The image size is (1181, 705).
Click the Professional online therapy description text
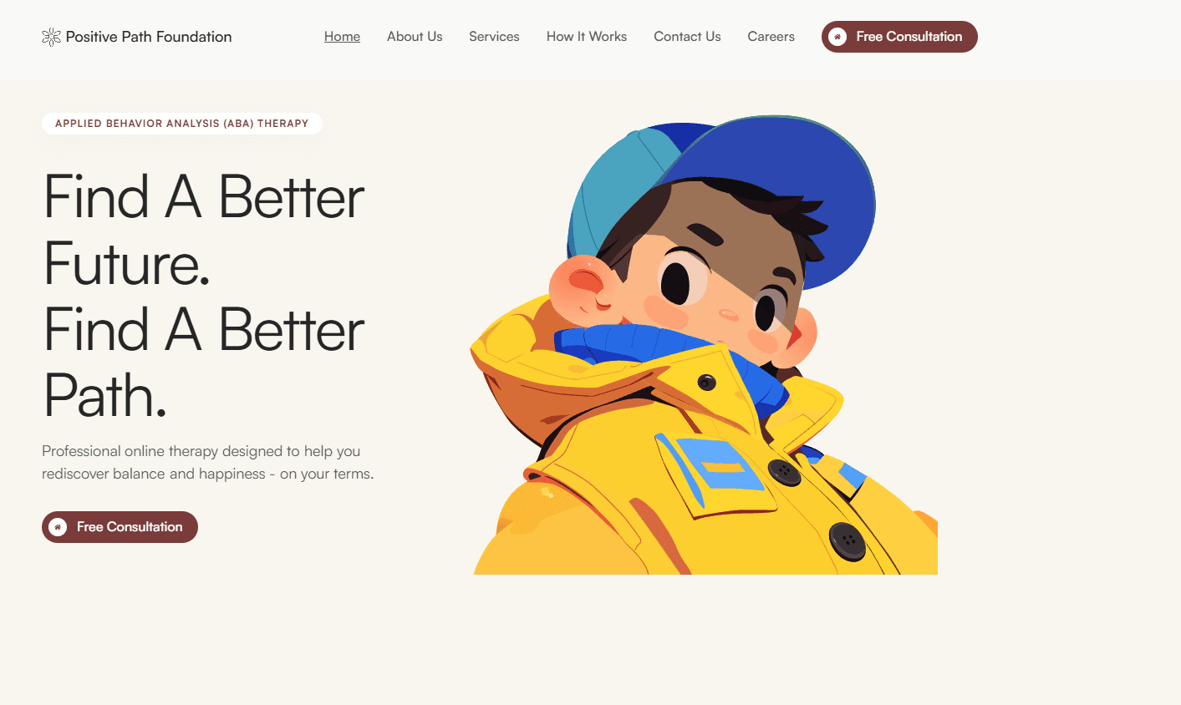pos(208,462)
